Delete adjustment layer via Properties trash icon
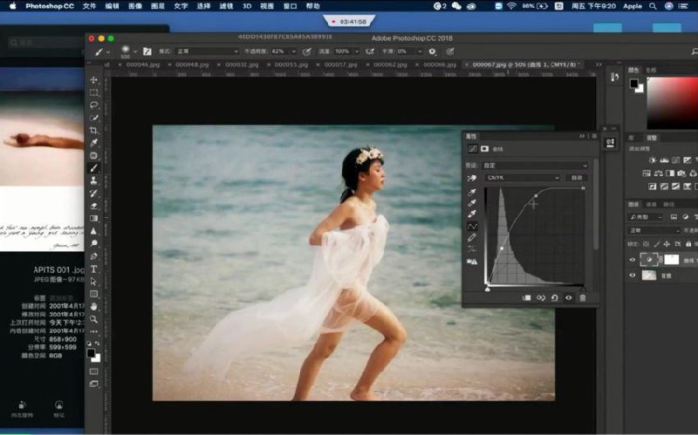698x435 pixels. tap(583, 297)
